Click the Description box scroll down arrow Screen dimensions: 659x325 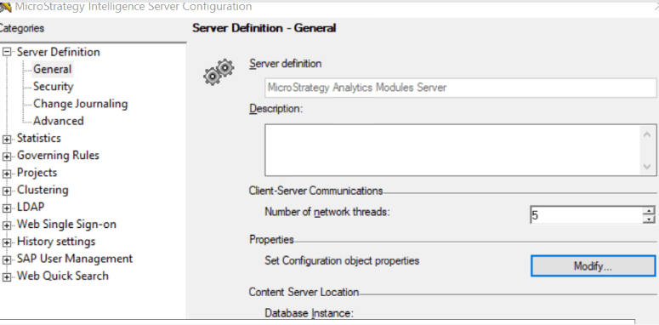[647, 167]
